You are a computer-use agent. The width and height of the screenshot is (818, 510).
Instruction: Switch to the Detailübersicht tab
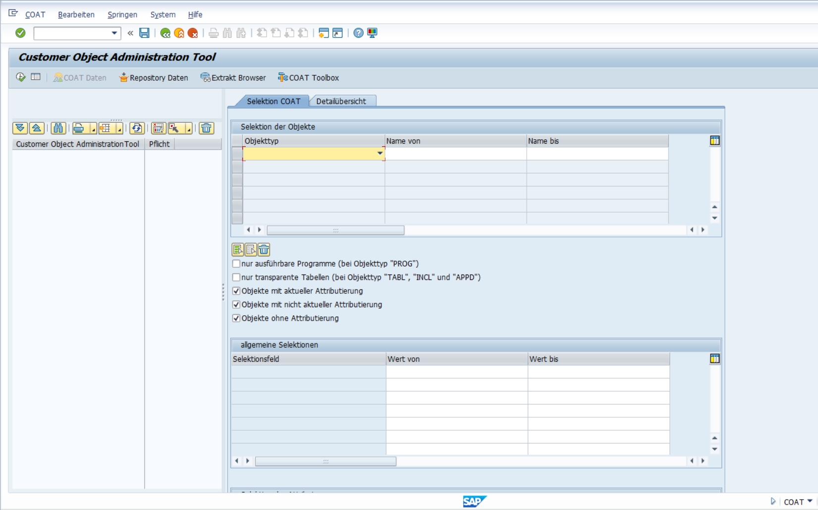click(x=341, y=101)
